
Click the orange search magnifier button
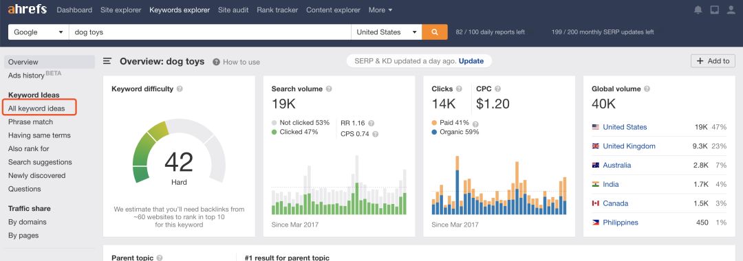pos(435,32)
